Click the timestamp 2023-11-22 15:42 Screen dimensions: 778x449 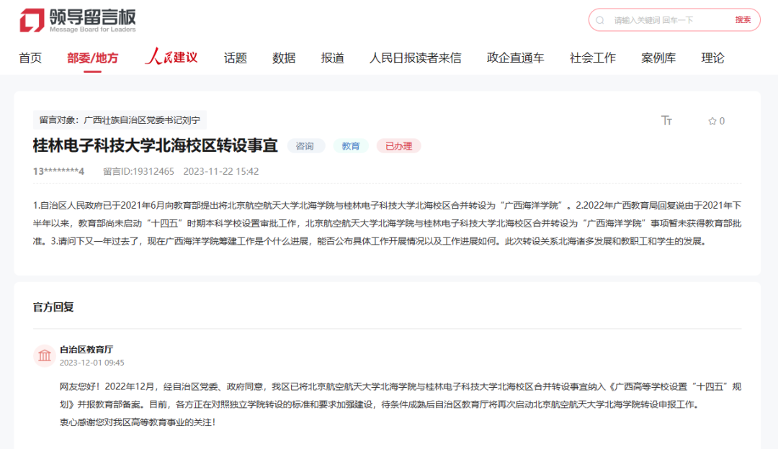pos(221,171)
